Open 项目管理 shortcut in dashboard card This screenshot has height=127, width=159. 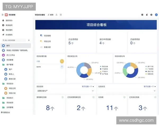point(45,36)
